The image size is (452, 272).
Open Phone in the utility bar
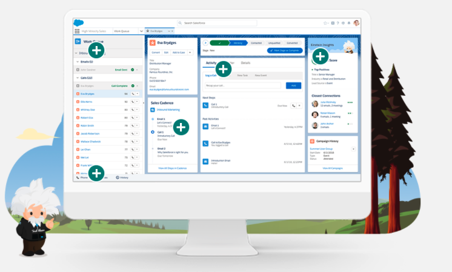coord(82,177)
